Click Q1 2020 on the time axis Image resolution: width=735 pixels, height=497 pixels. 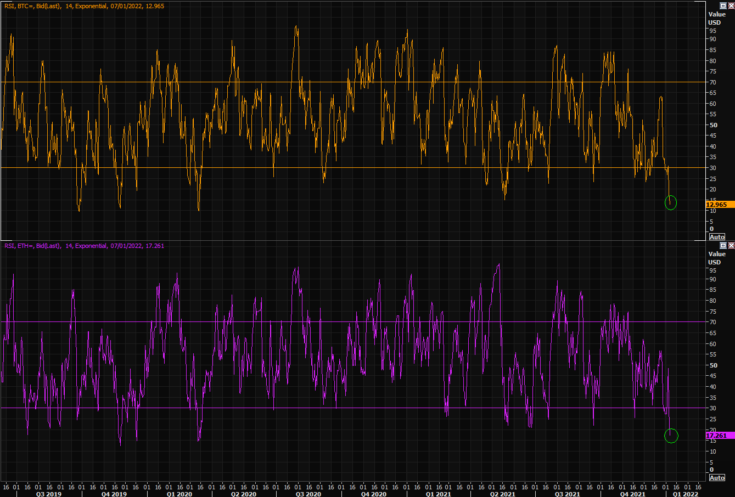click(179, 494)
